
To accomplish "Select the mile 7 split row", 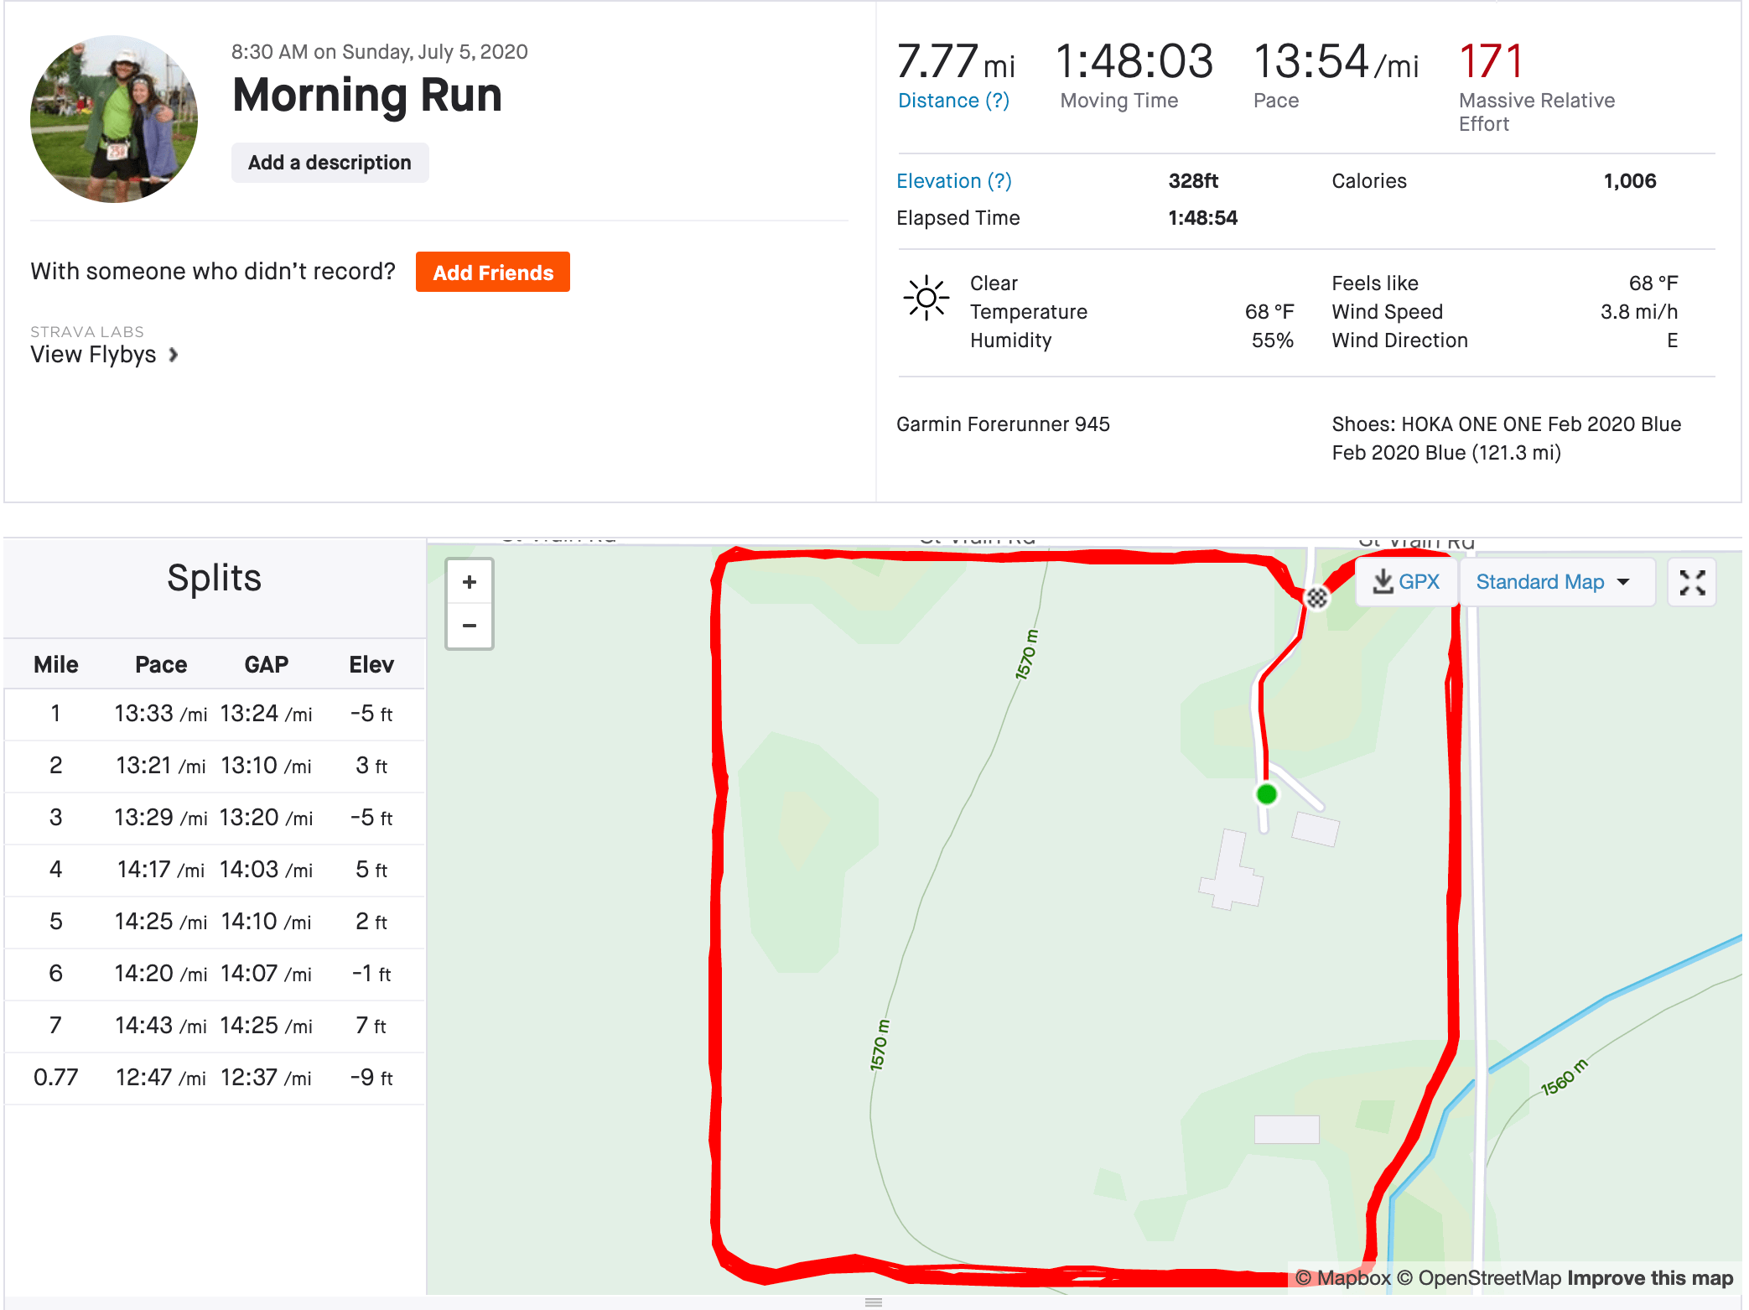I will coord(214,1026).
